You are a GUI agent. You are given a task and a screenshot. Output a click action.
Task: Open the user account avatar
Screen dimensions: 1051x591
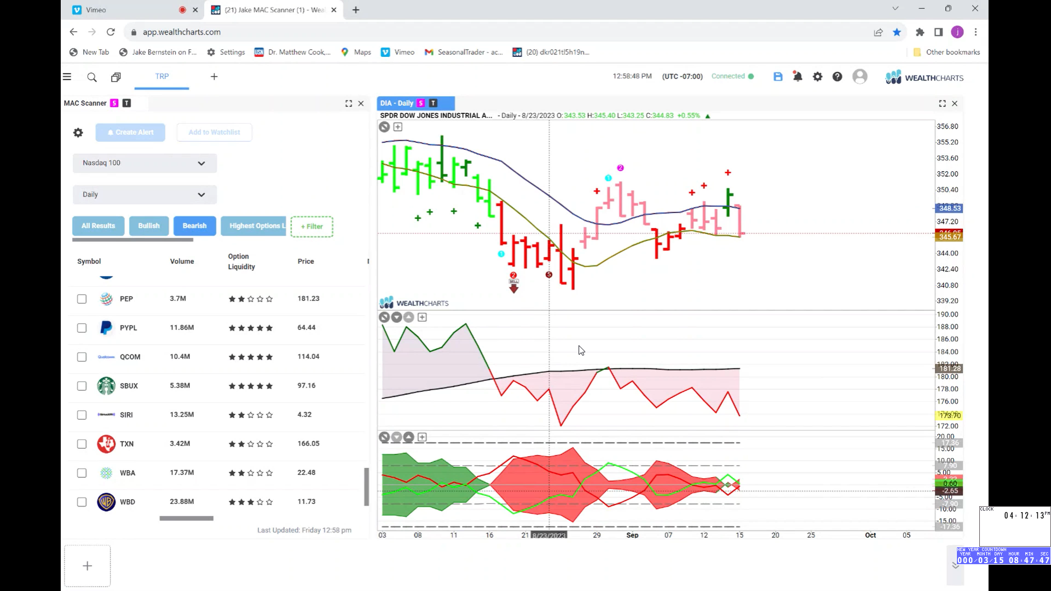860,77
